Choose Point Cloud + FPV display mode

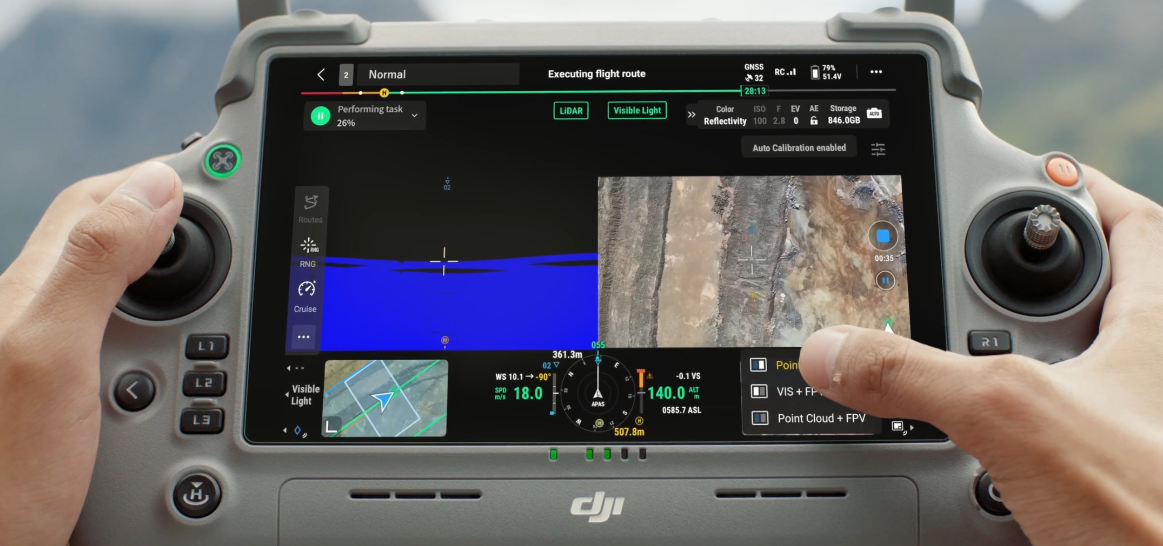[x=811, y=418]
